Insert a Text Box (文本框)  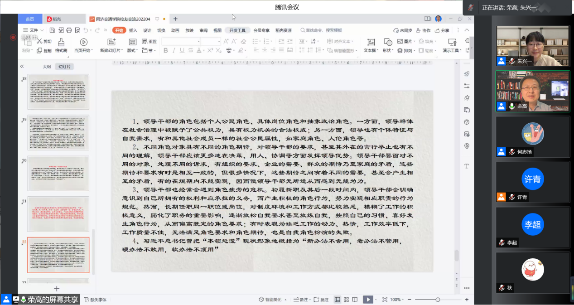click(370, 42)
